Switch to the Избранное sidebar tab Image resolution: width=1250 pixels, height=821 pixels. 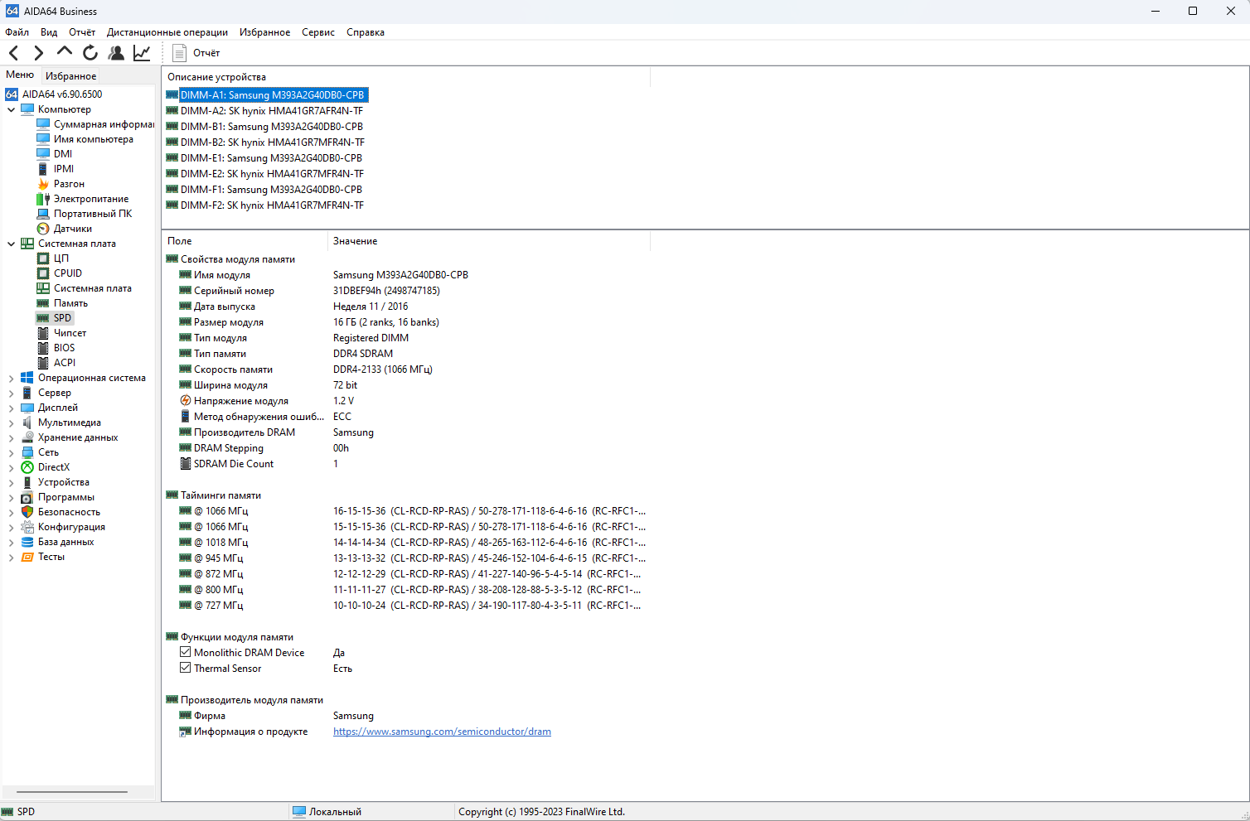point(70,75)
